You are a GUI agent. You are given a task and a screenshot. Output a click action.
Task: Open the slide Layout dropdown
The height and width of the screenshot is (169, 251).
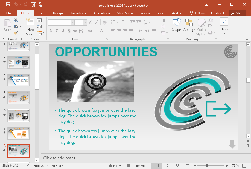point(40,20)
